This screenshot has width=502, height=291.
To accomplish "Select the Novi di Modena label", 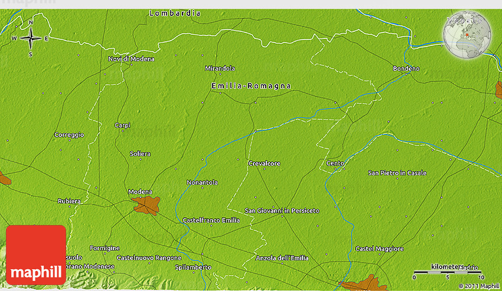I will [x=131, y=59].
